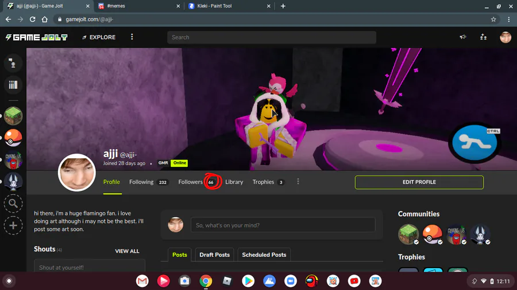The width and height of the screenshot is (517, 290).
Task: Open Gmail from the shelf
Action: [142, 281]
